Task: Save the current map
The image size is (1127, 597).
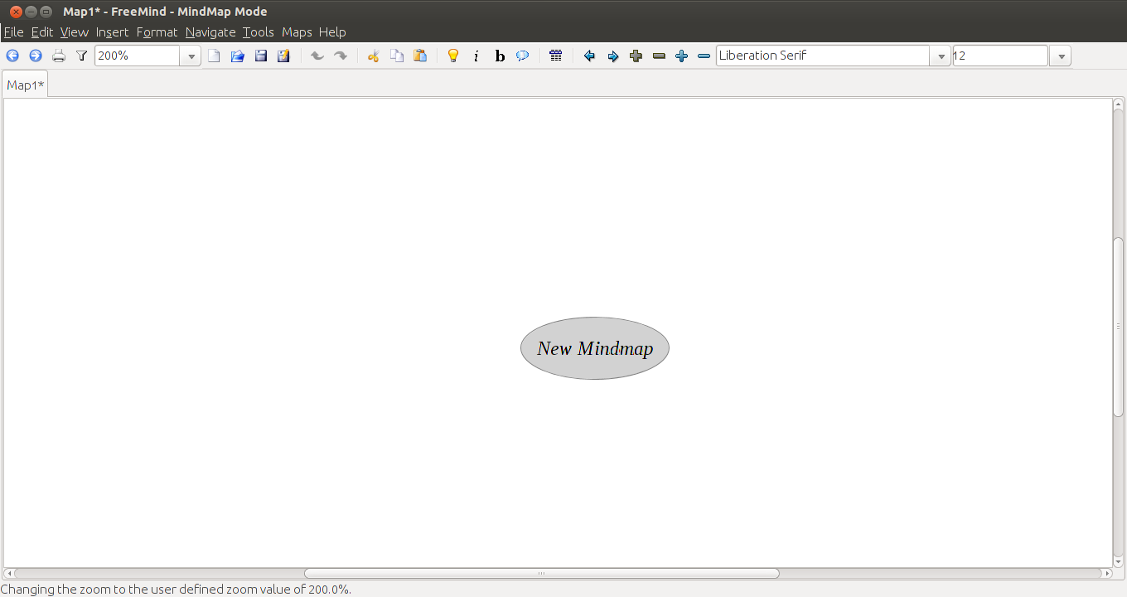Action: click(x=261, y=56)
